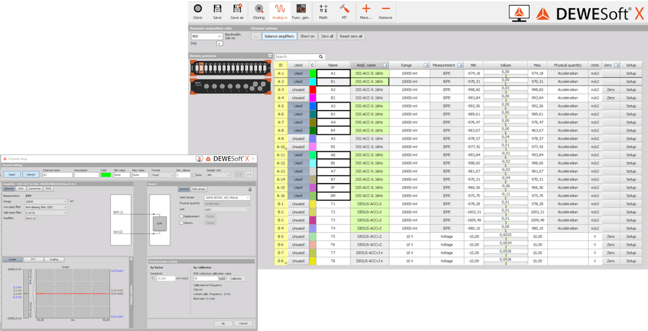Click Cancel in Channel setup dialog
Image resolution: width=648 pixels, height=331 pixels.
[x=243, y=323]
